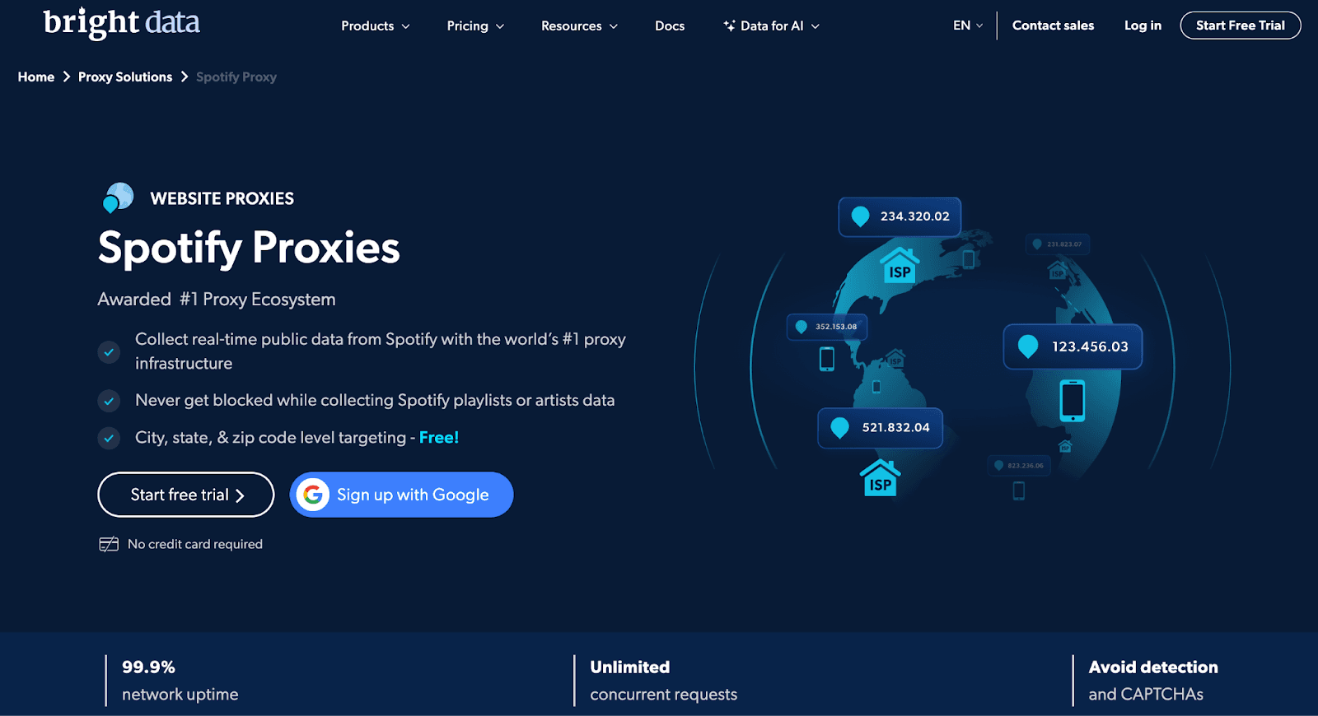Click 'Awarded #1 Proxy Ecosystem' text
This screenshot has width=1318, height=716.
217,300
